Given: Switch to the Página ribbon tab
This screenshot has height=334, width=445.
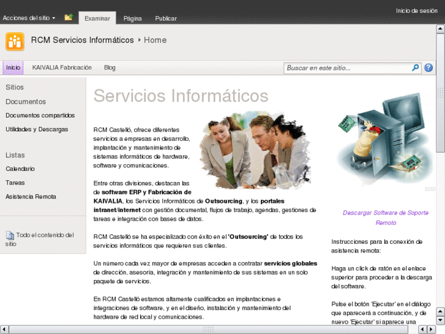Looking at the screenshot, I should (x=132, y=18).
